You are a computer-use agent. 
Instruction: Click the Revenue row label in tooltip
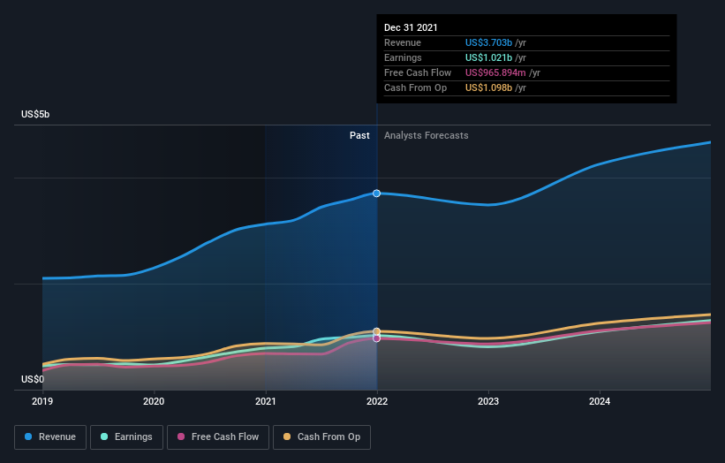403,42
